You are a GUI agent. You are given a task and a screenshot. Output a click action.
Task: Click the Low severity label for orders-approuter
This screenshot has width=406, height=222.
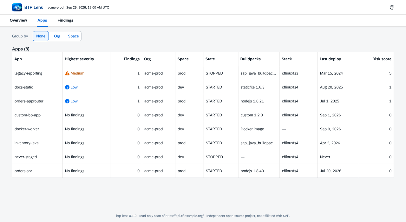[x=74, y=101]
